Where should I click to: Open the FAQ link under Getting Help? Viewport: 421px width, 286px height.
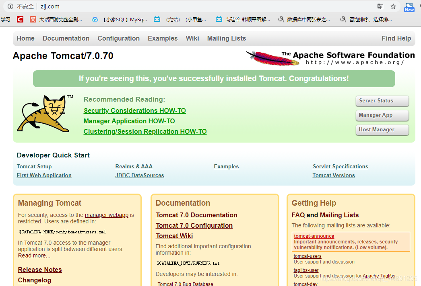click(x=298, y=215)
